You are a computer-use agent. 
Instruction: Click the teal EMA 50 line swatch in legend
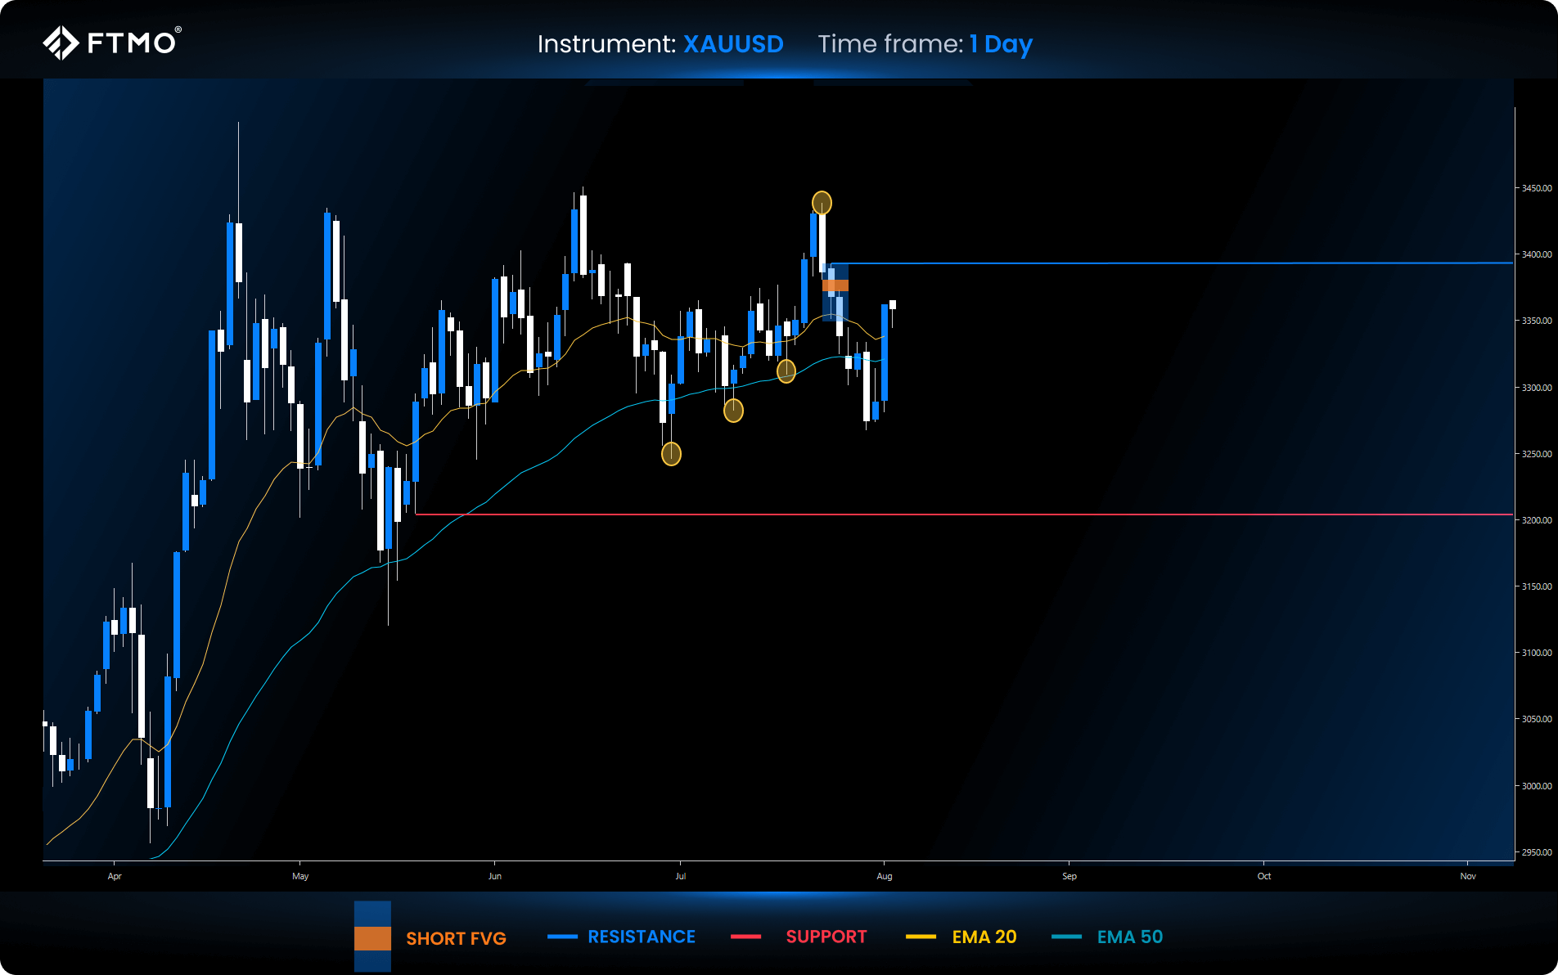[x=1066, y=937]
